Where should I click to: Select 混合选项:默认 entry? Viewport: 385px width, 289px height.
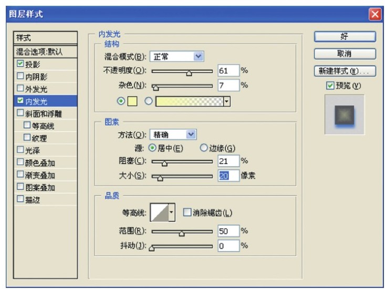45,51
